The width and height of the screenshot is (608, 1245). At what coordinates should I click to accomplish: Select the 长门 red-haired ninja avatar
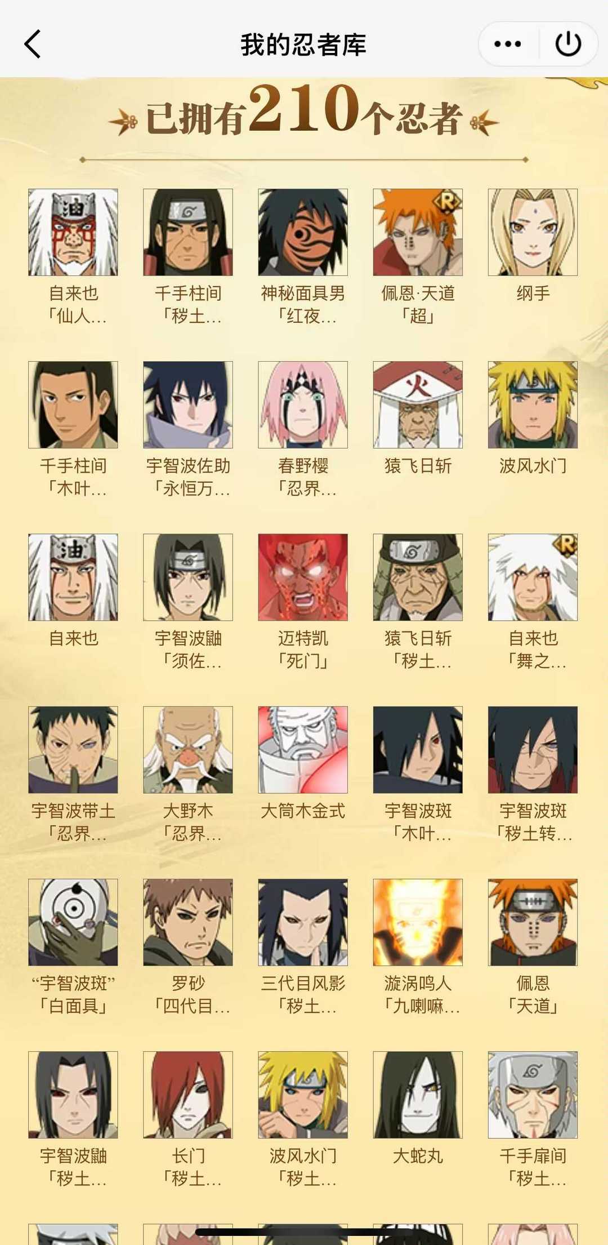click(188, 1094)
